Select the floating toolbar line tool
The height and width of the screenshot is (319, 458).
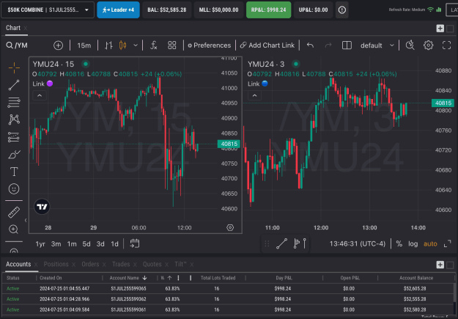[x=281, y=243]
